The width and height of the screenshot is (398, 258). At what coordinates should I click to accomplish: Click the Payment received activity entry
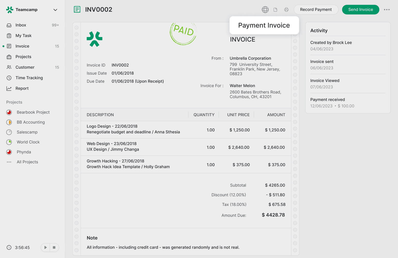[x=332, y=103]
